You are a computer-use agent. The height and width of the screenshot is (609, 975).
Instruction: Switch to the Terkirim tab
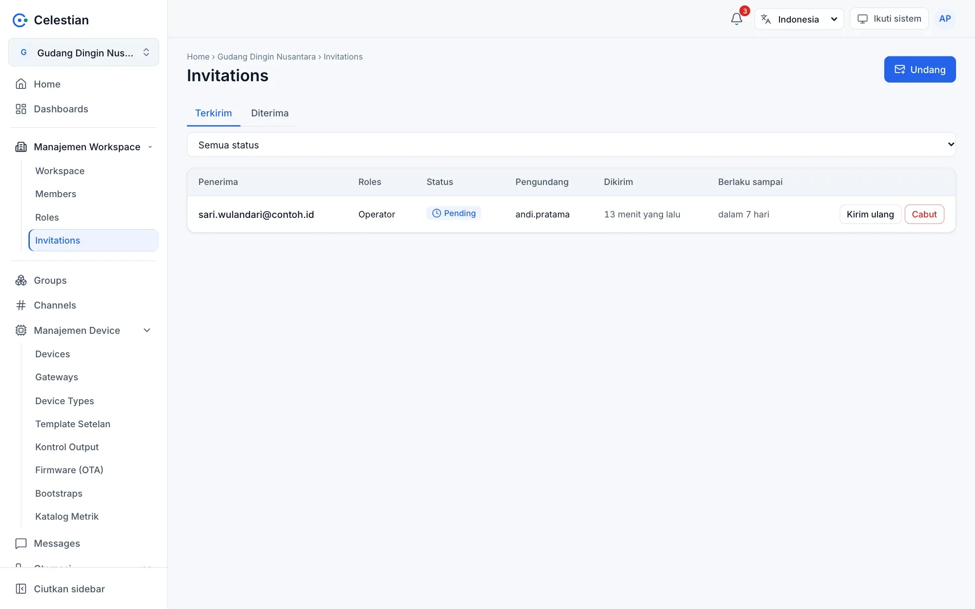[x=214, y=113]
